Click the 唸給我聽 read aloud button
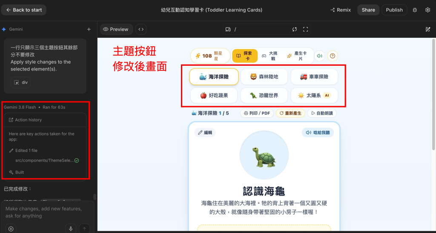Screen dimensions: 436x233 tap(318, 133)
